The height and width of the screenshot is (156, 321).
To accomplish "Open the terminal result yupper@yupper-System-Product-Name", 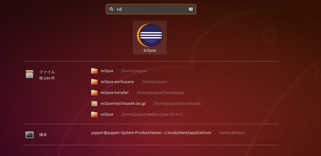I will 151,133.
